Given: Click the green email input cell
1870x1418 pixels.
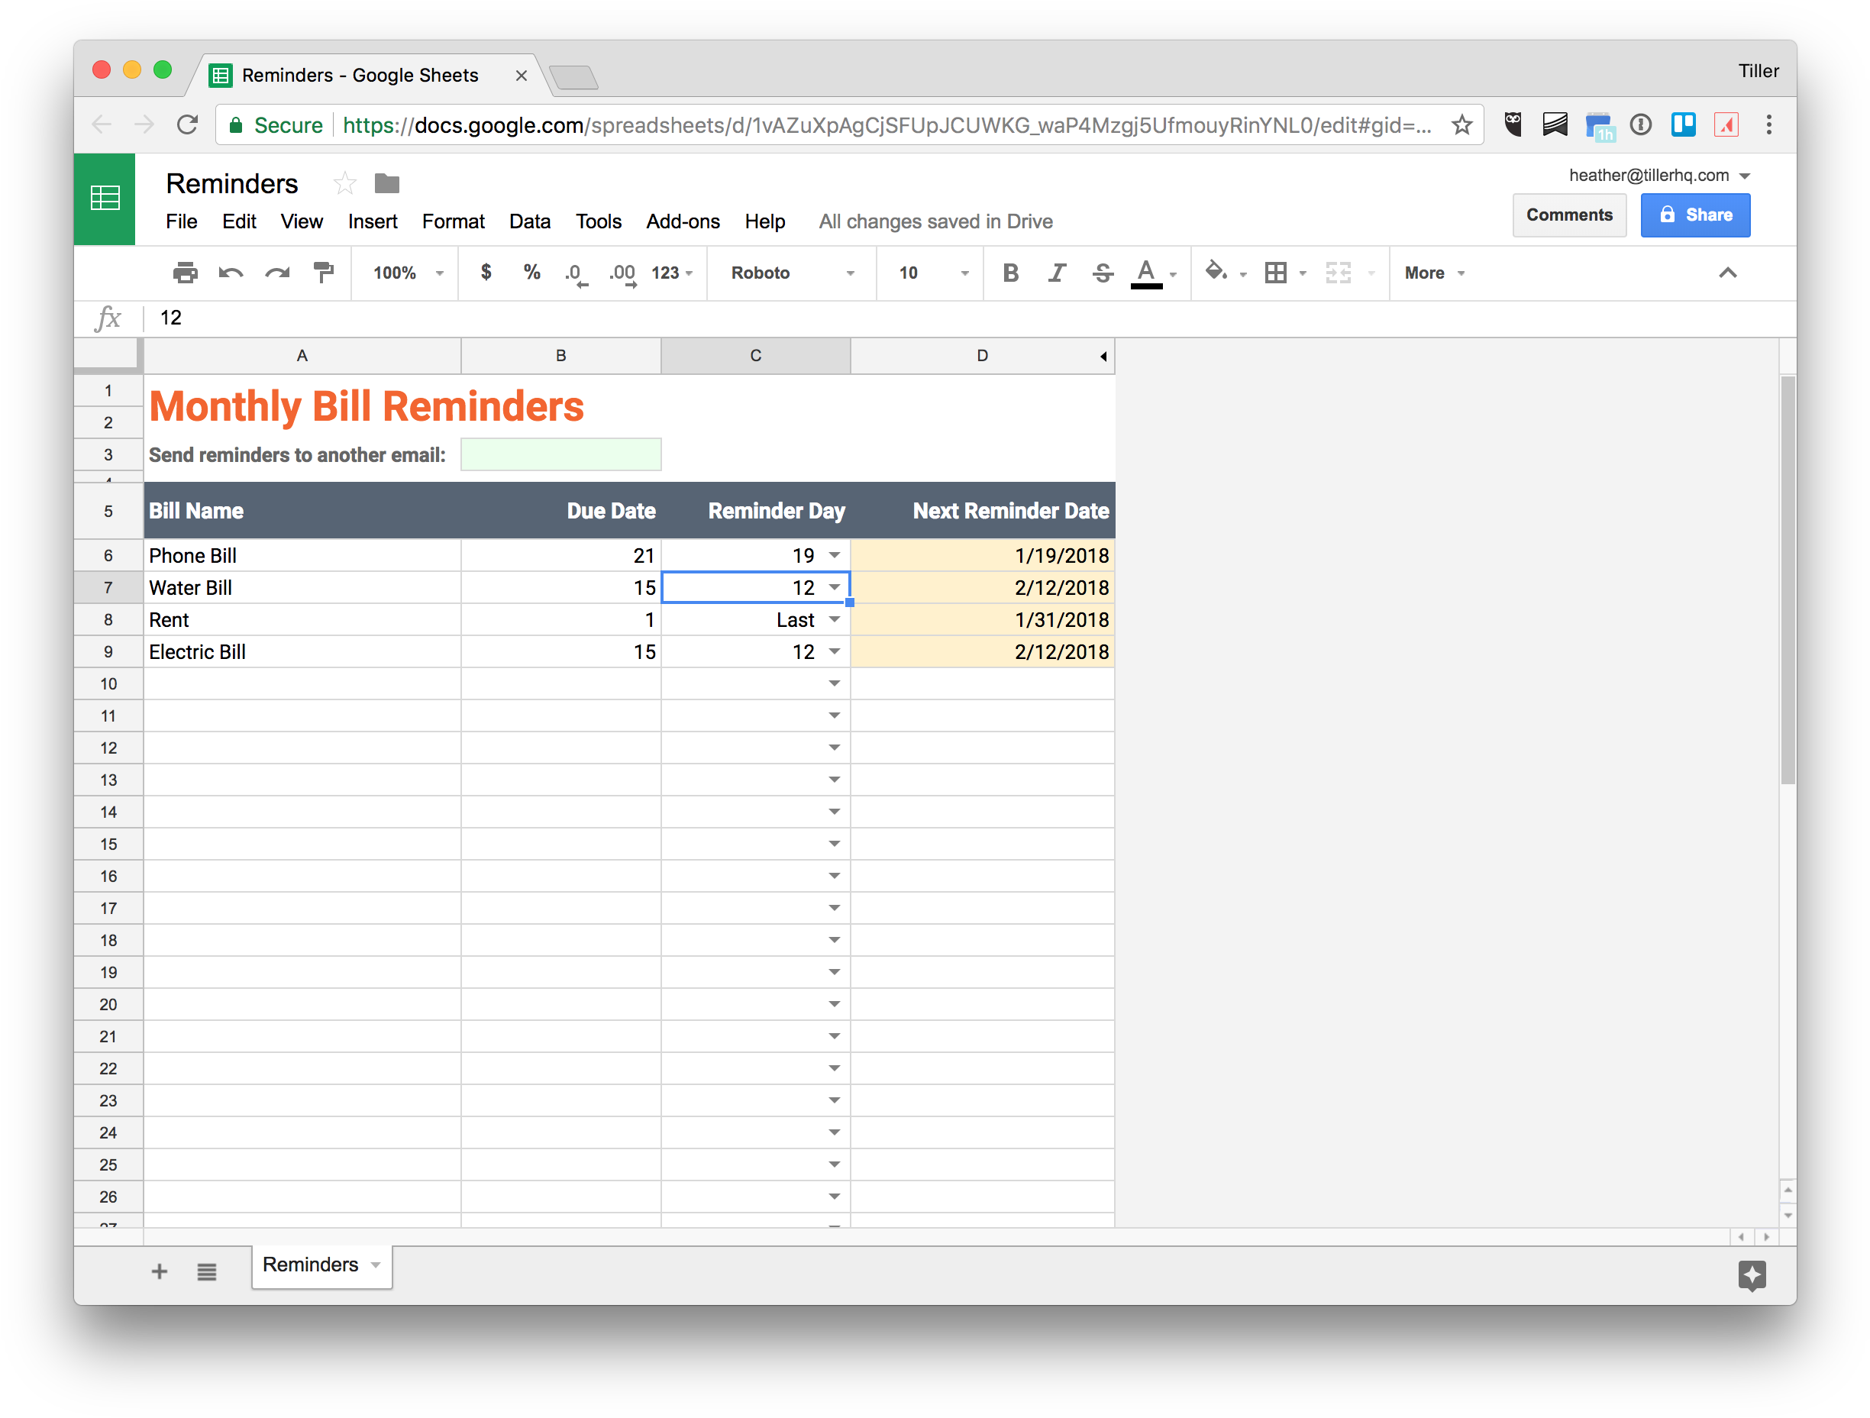Looking at the screenshot, I should point(560,455).
